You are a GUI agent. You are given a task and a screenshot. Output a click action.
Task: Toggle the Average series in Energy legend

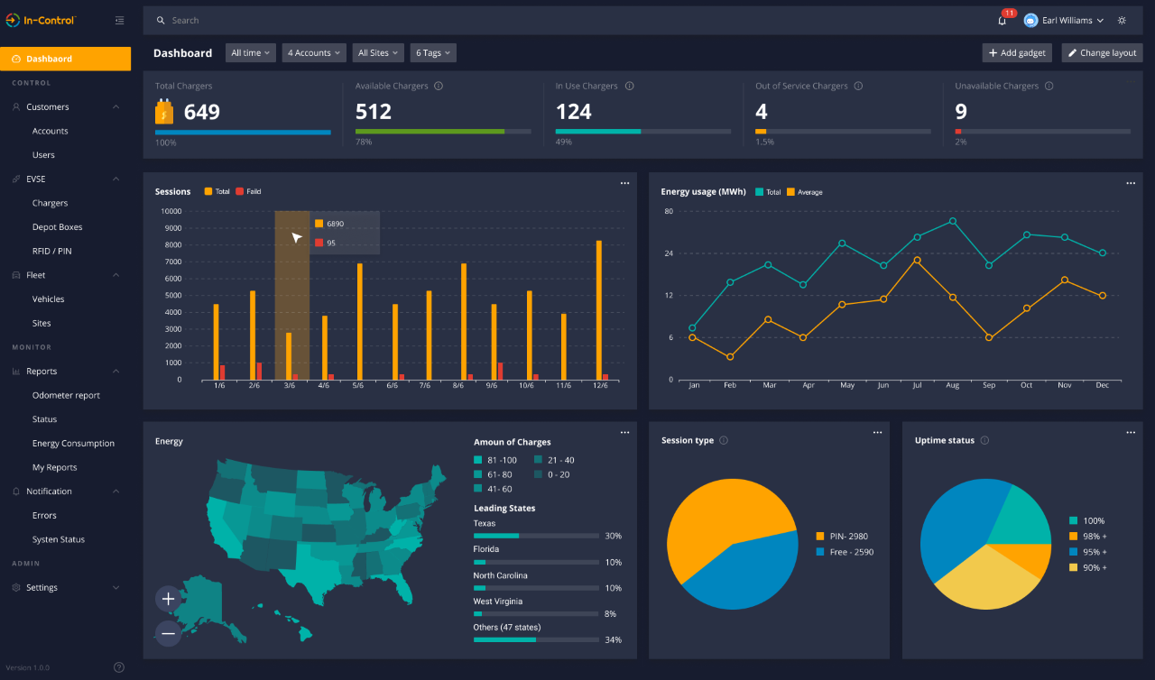805,192
